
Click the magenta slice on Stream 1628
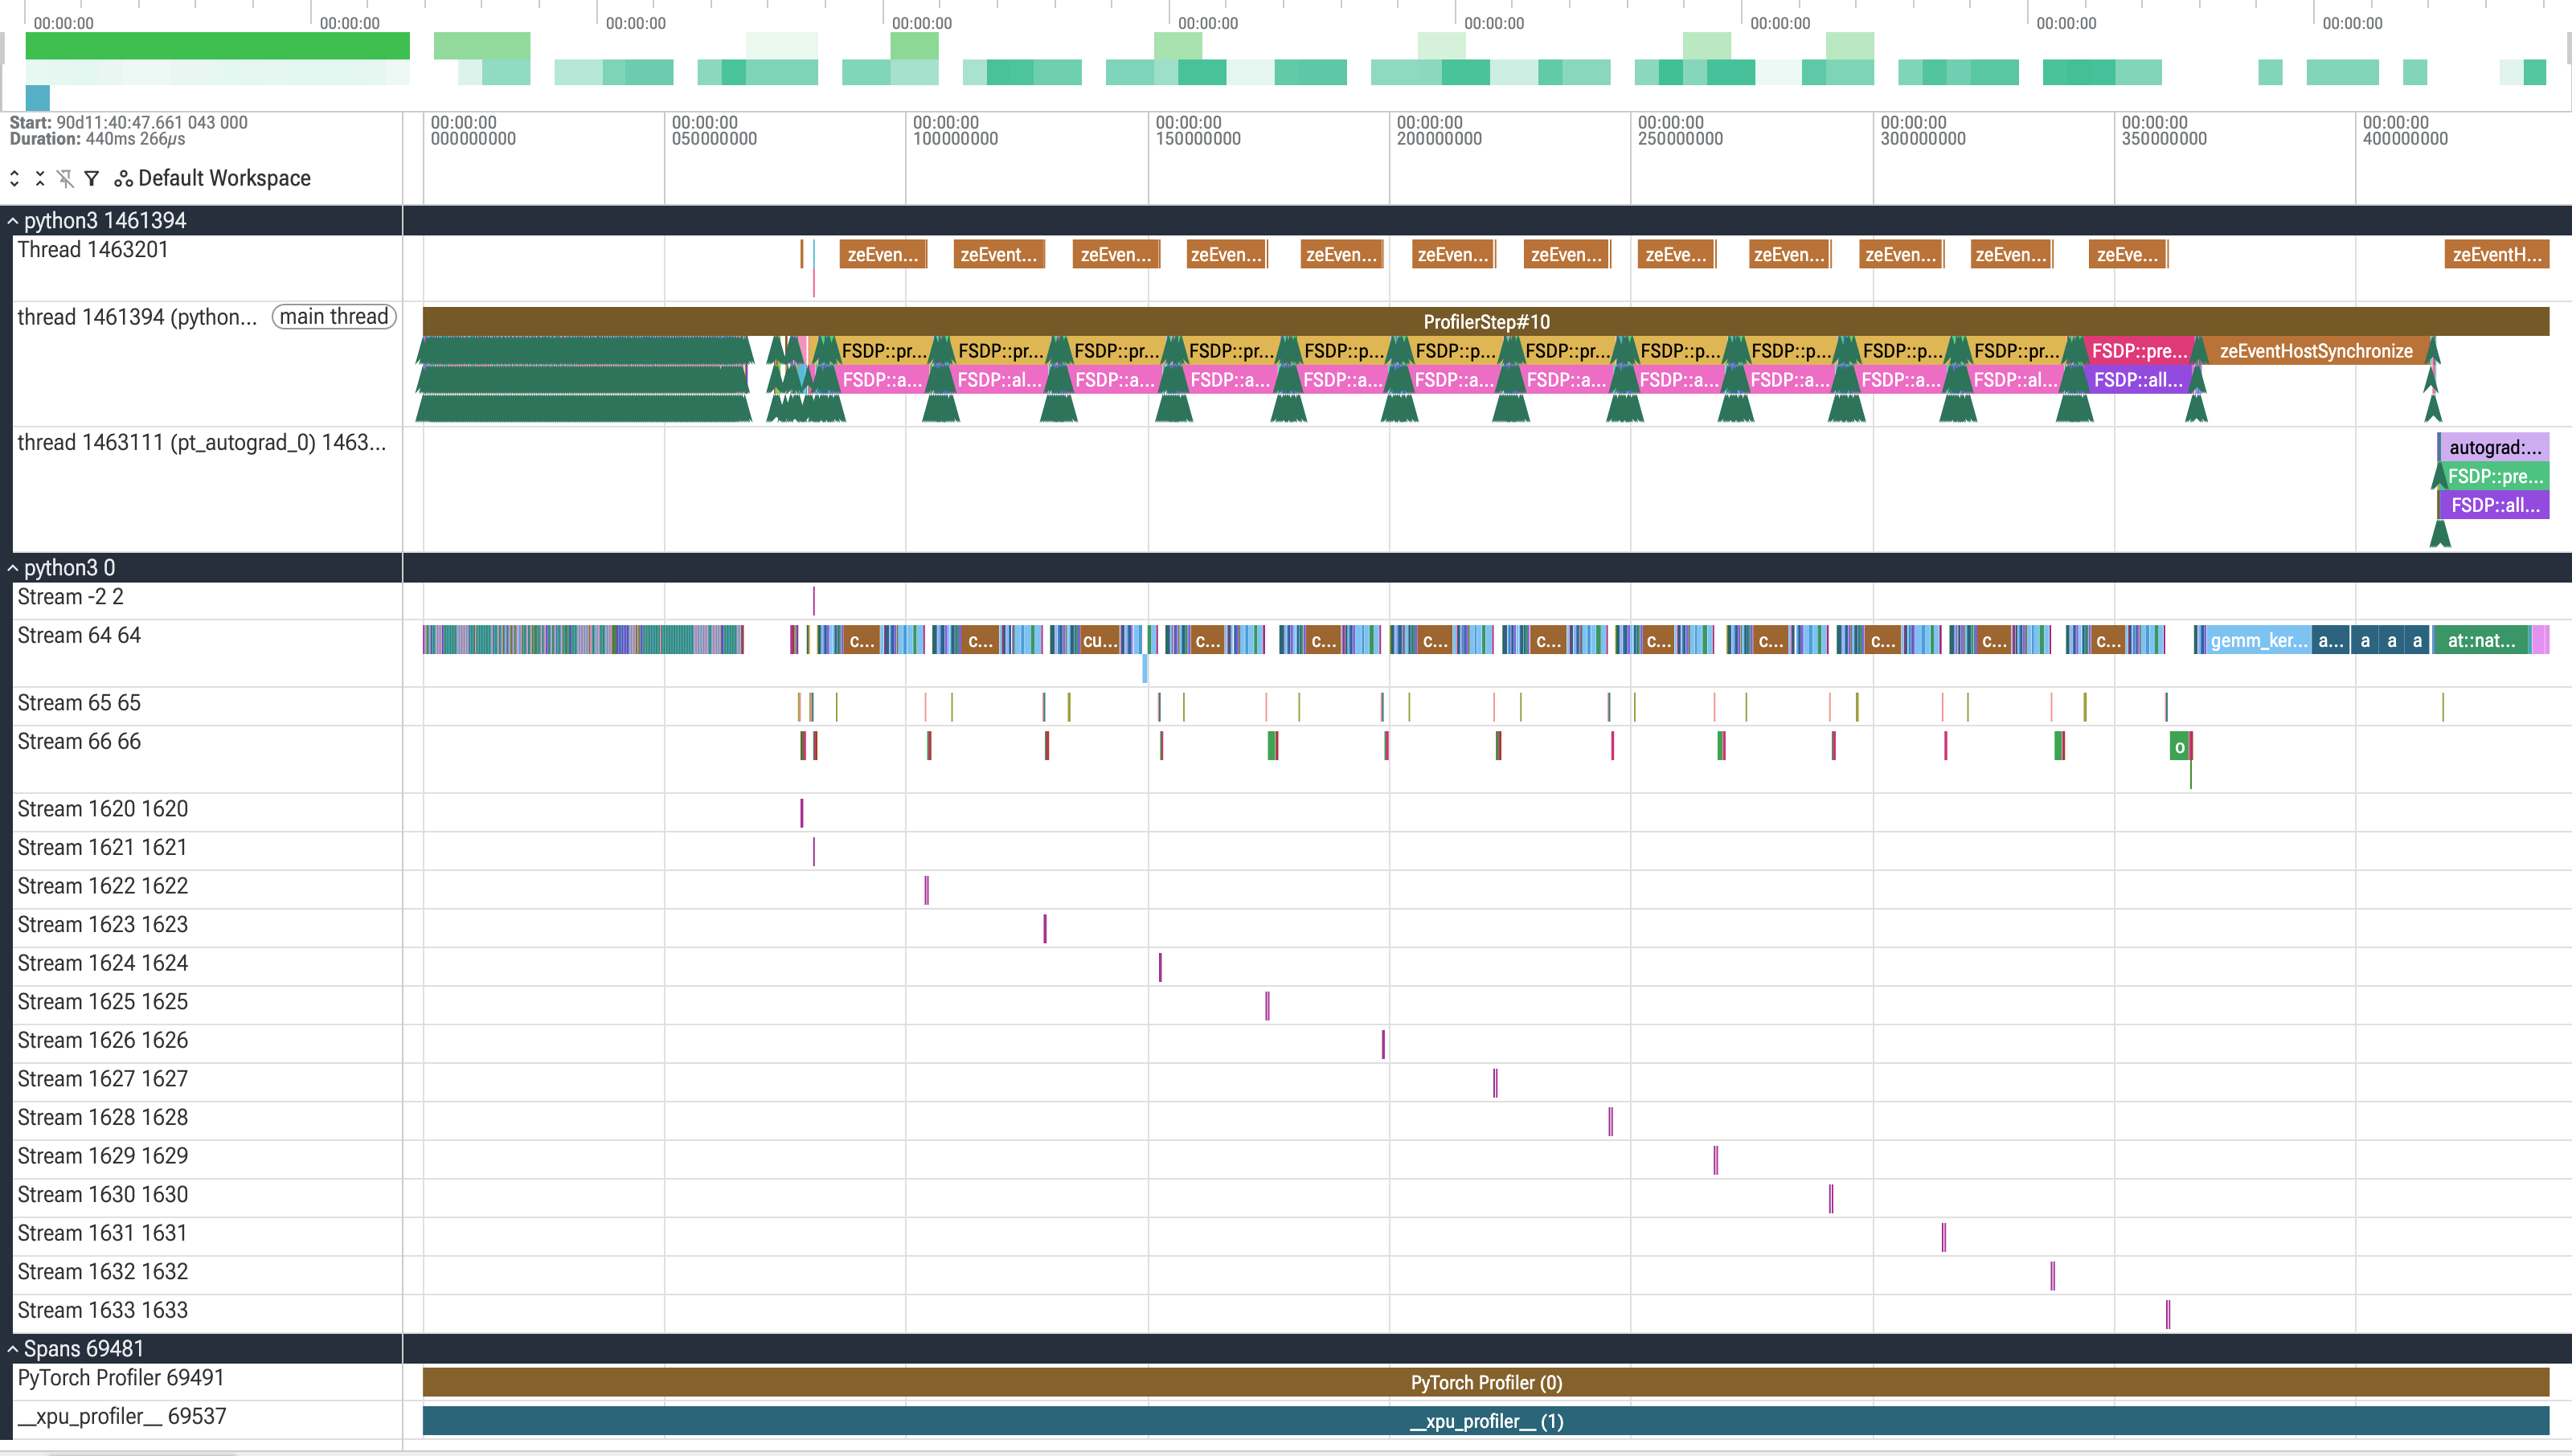(x=1610, y=1121)
